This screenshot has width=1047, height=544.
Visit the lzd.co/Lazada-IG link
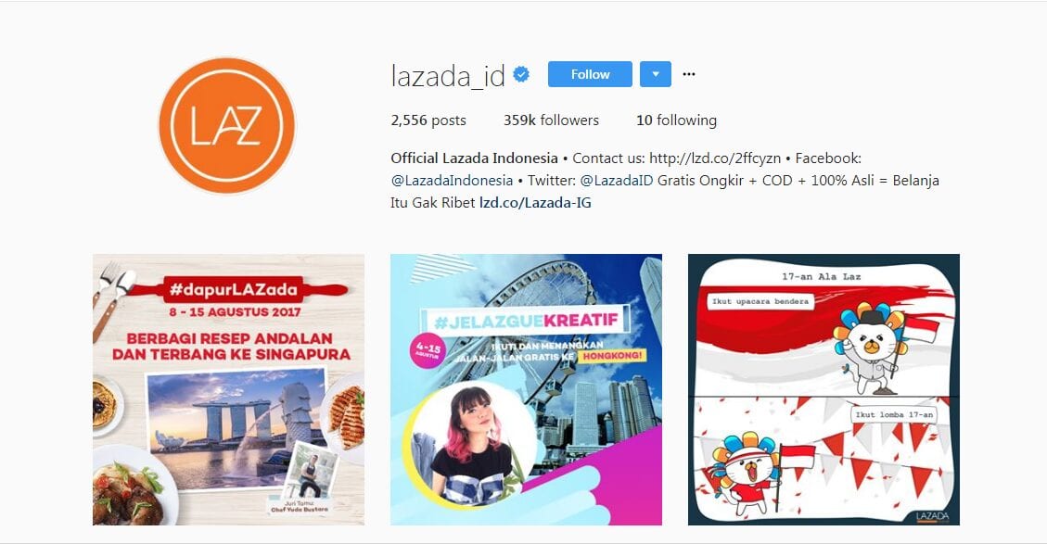tap(535, 202)
